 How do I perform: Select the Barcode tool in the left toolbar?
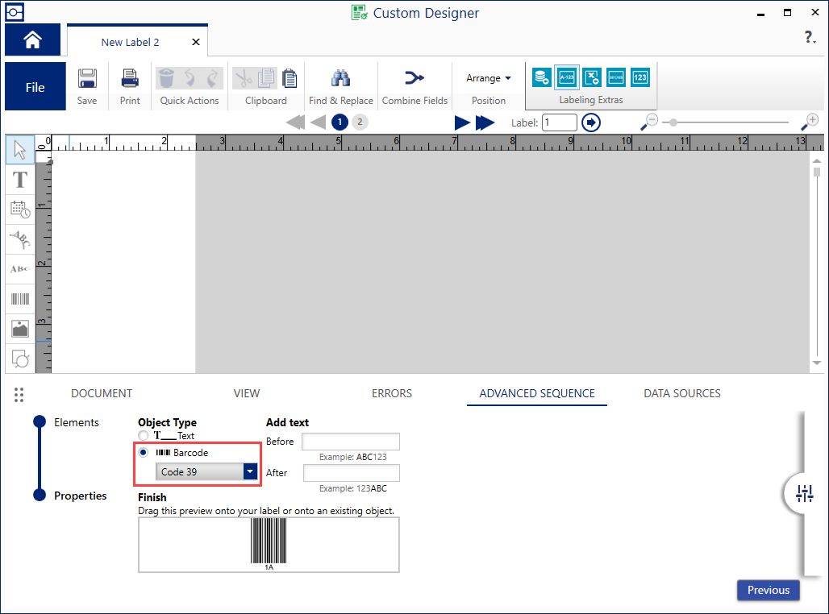(x=19, y=299)
